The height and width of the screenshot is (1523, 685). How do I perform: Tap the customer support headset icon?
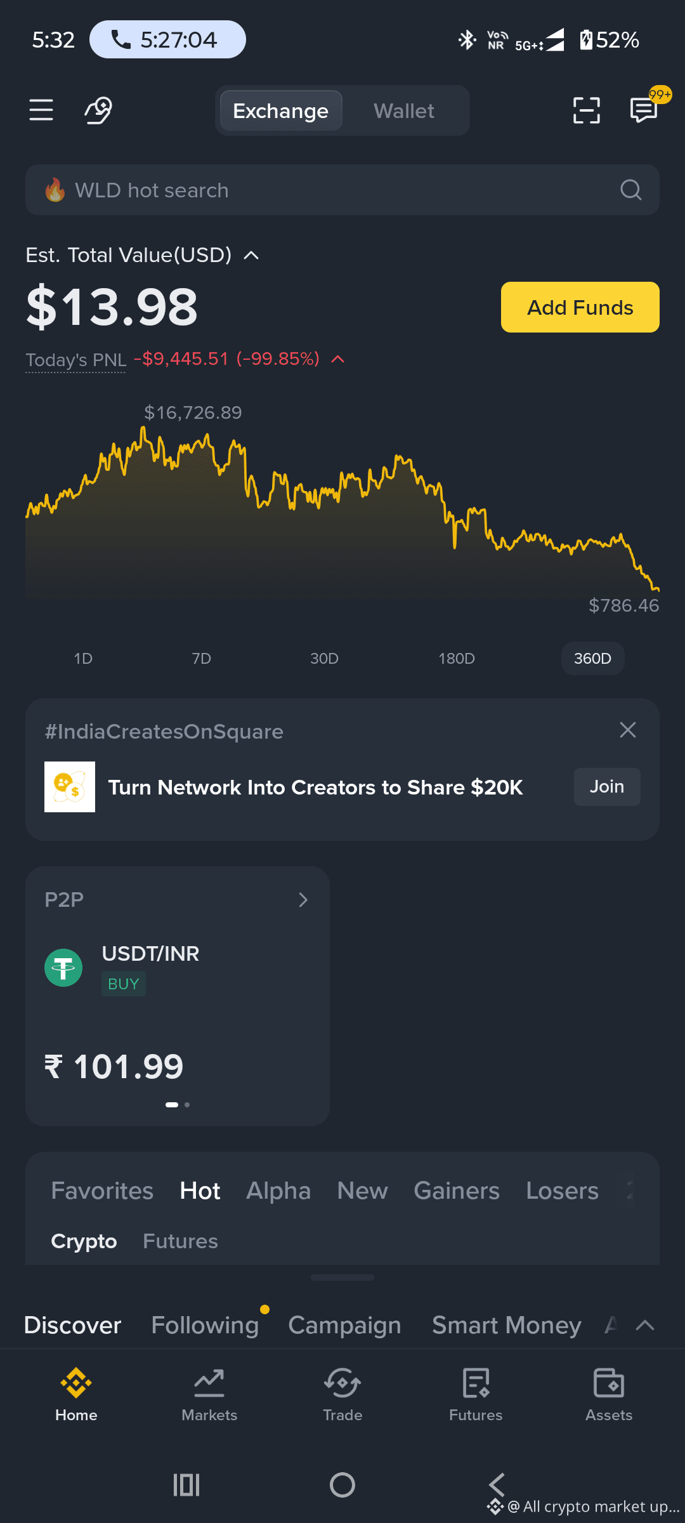(98, 110)
